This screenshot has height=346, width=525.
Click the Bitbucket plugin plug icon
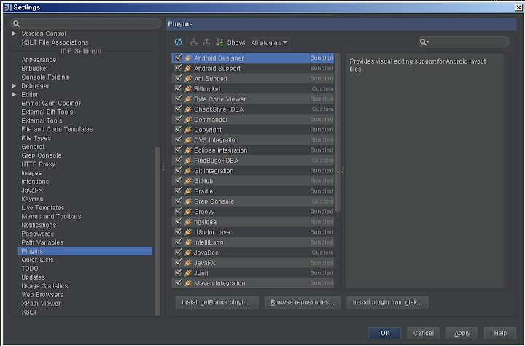188,89
